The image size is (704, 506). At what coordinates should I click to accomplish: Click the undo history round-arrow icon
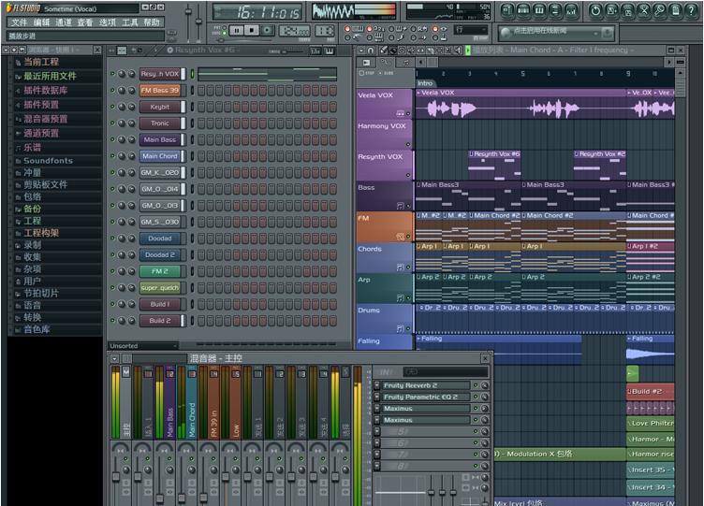(x=595, y=10)
